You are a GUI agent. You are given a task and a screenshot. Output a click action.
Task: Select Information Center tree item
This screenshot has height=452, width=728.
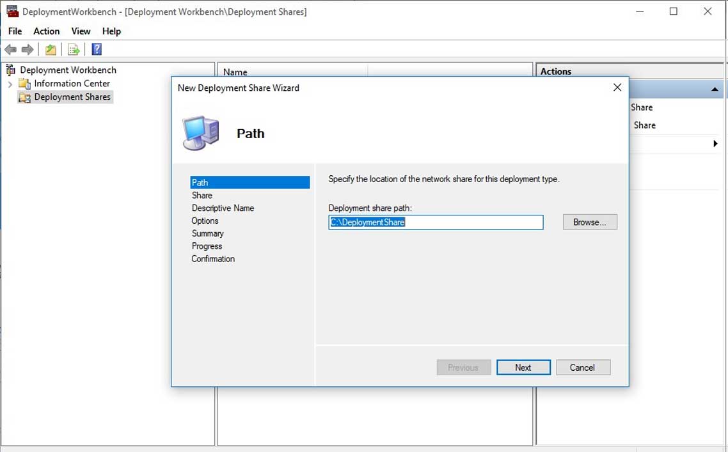click(x=72, y=84)
